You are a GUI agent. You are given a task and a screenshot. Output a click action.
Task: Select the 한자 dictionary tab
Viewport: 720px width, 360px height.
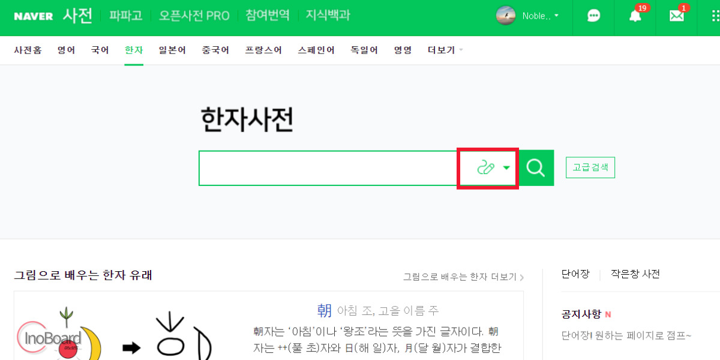[134, 50]
